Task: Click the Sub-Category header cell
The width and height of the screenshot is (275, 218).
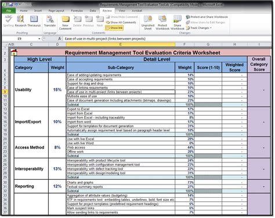Action: point(121,68)
